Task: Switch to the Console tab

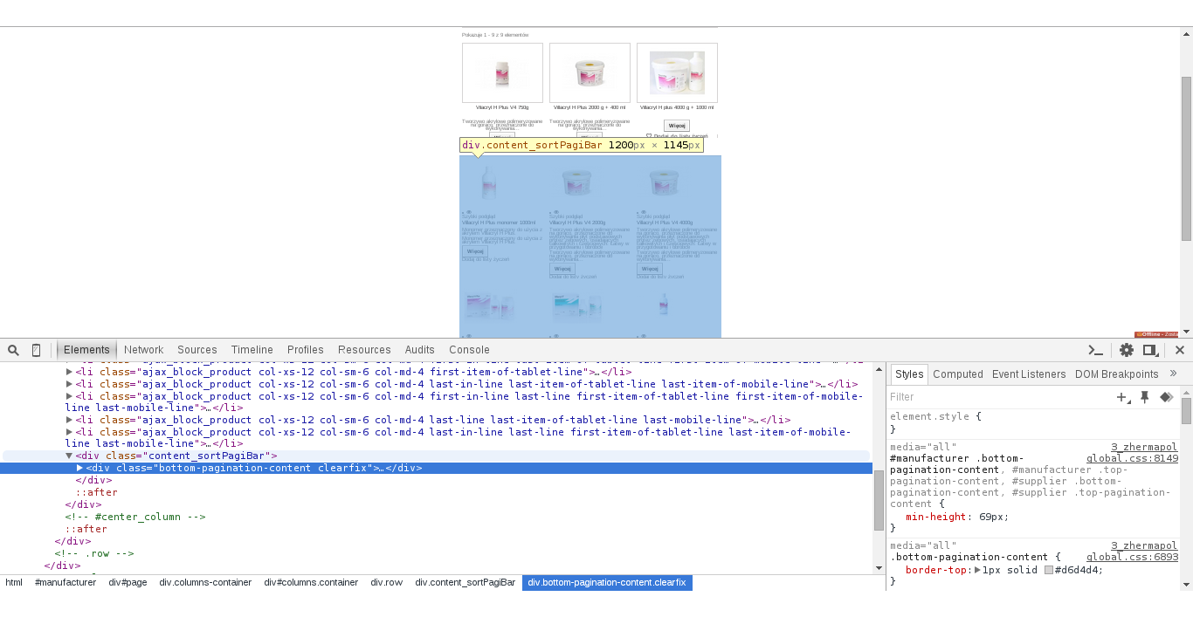Action: click(470, 350)
